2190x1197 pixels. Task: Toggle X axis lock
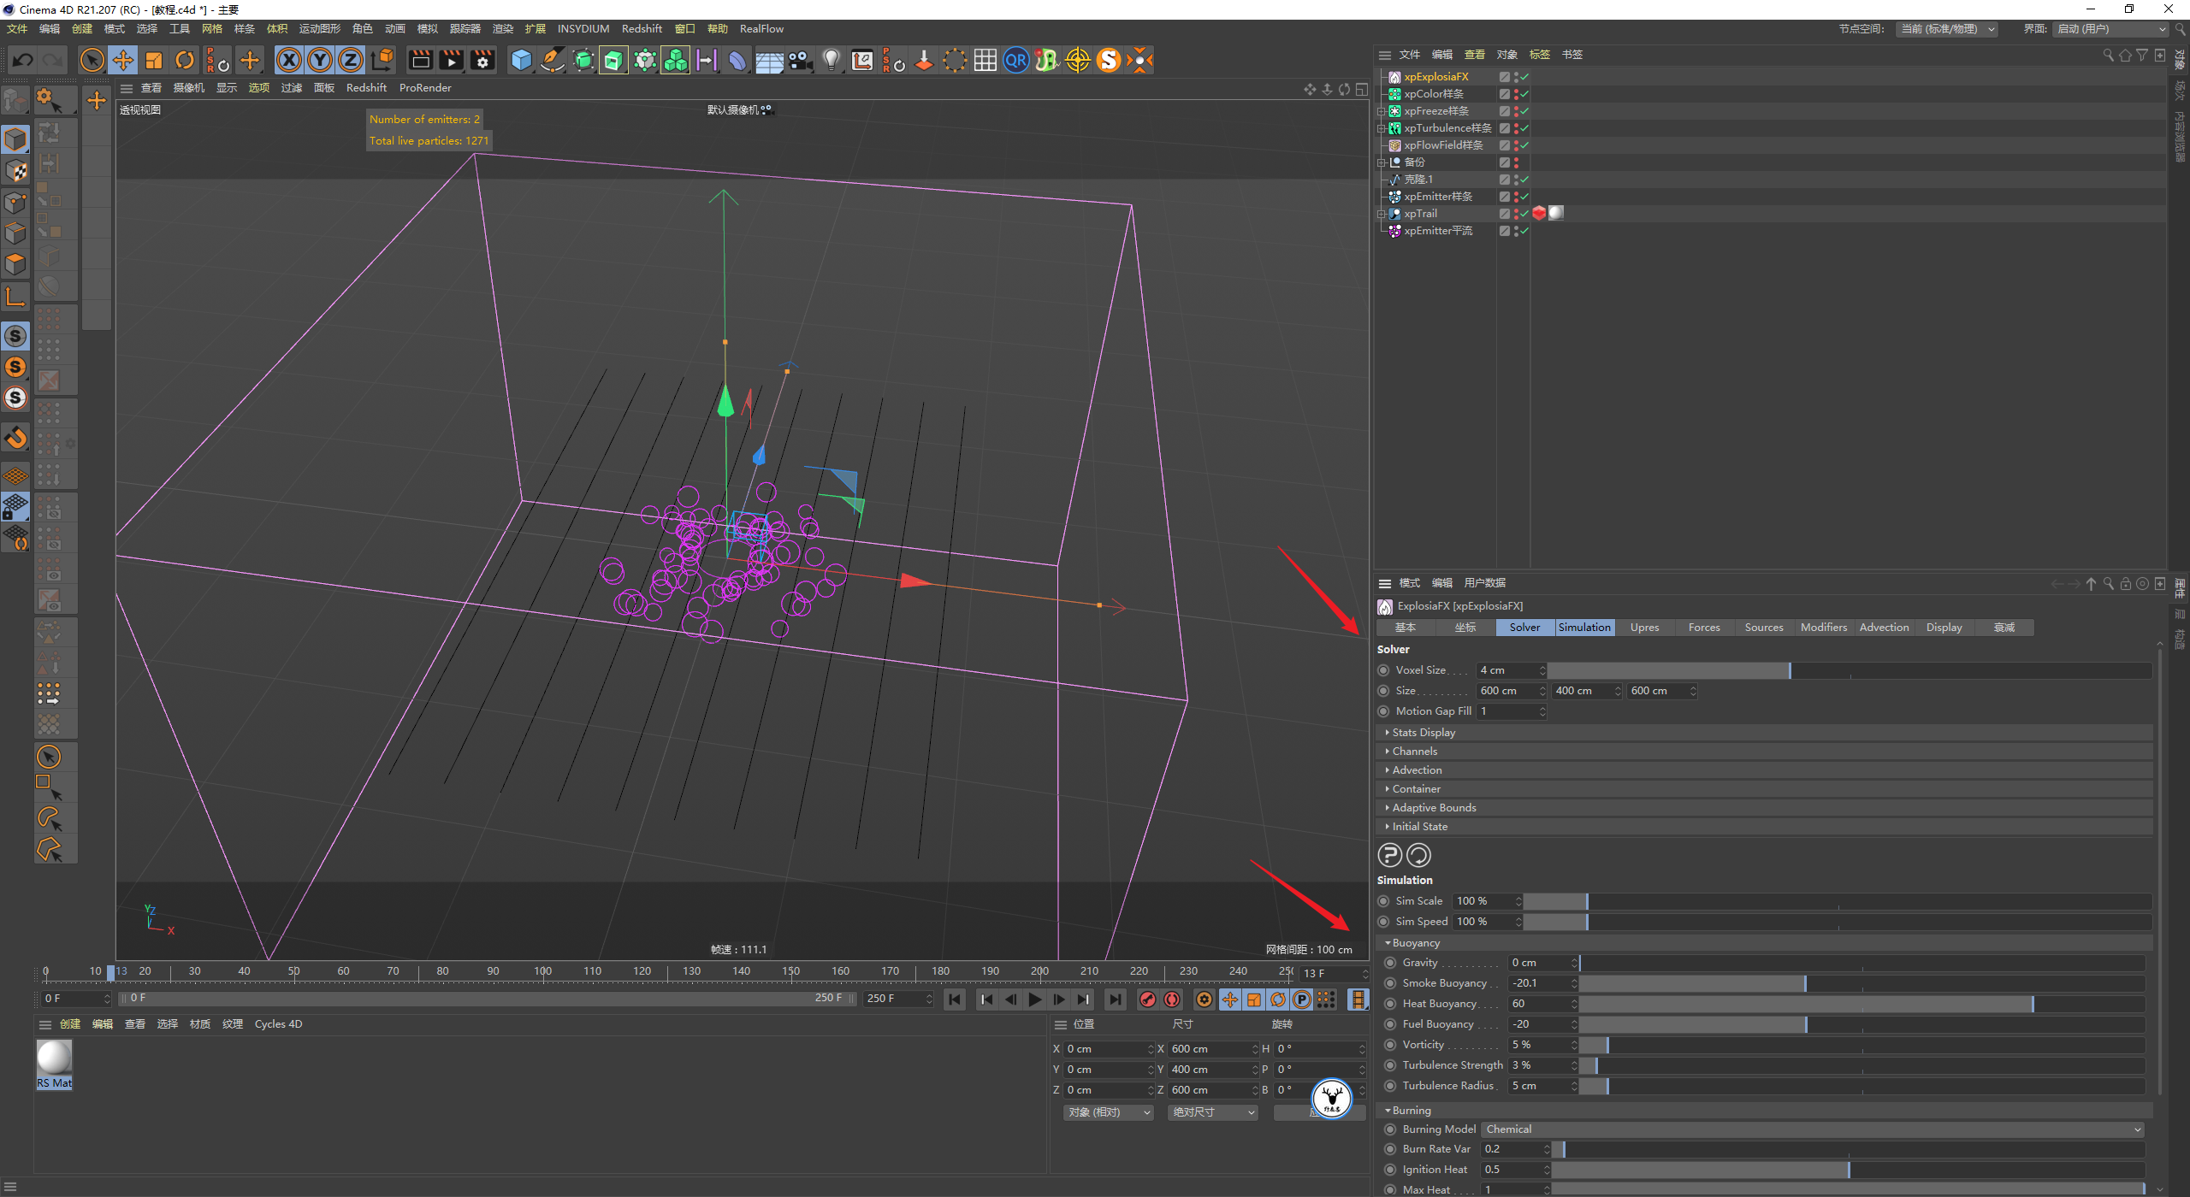click(x=289, y=60)
